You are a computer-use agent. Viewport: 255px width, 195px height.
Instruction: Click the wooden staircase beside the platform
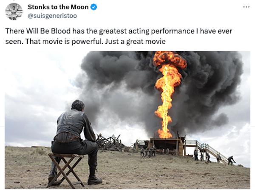pyautogui.click(x=207, y=150)
